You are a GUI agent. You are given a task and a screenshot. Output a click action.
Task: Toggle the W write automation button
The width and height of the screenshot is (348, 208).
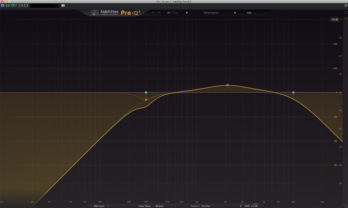16,5
